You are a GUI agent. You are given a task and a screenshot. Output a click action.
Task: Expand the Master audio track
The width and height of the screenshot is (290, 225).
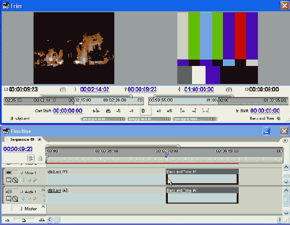click(x=21, y=209)
